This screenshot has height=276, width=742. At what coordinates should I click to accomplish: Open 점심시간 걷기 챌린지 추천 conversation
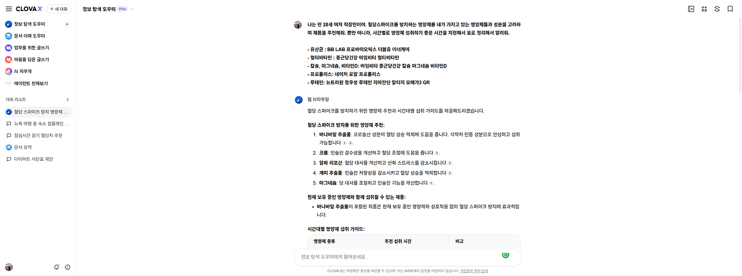point(38,135)
